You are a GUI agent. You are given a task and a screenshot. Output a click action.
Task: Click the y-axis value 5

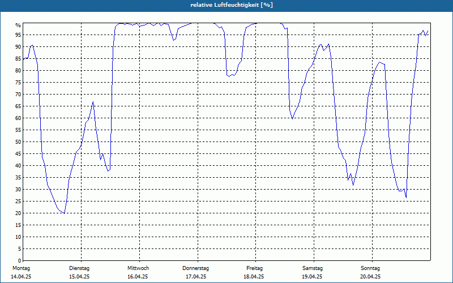(x=19, y=249)
